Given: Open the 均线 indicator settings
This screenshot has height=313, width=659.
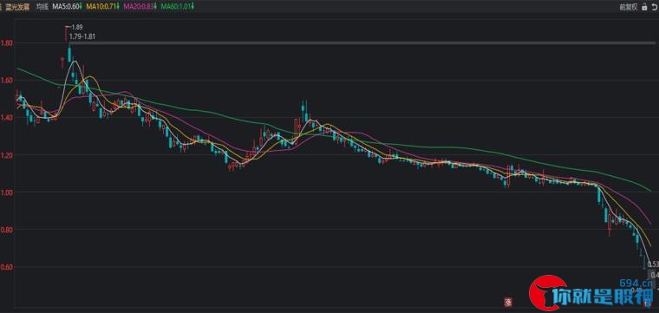Looking at the screenshot, I should pos(42,7).
